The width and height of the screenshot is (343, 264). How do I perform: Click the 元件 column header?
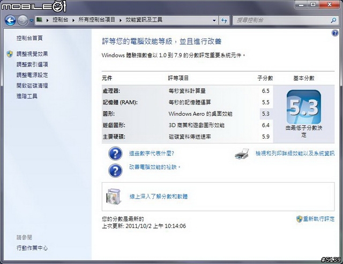(107, 78)
